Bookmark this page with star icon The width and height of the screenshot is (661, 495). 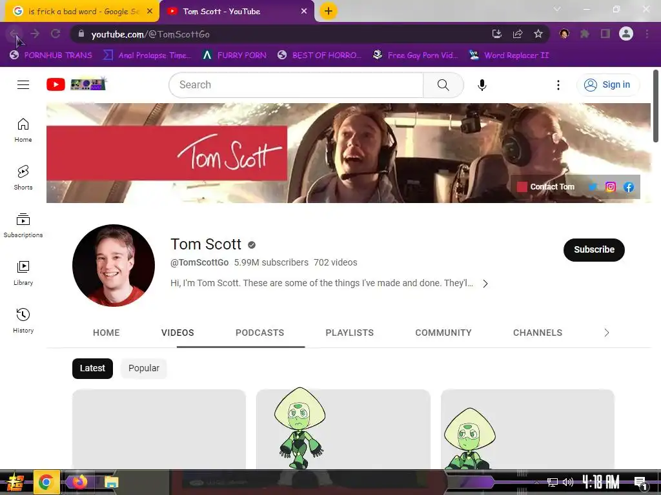tap(538, 34)
